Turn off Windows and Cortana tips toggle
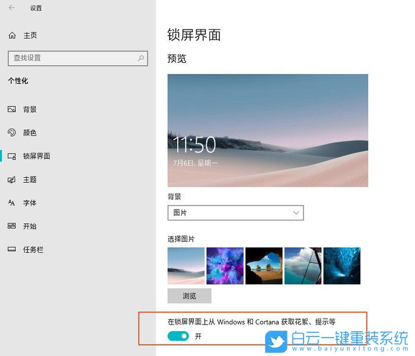415x356 pixels. [178, 336]
